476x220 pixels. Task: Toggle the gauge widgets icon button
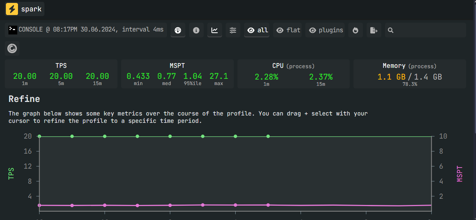coord(178,30)
